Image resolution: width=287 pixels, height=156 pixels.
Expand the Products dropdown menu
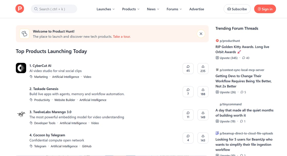(x=131, y=9)
